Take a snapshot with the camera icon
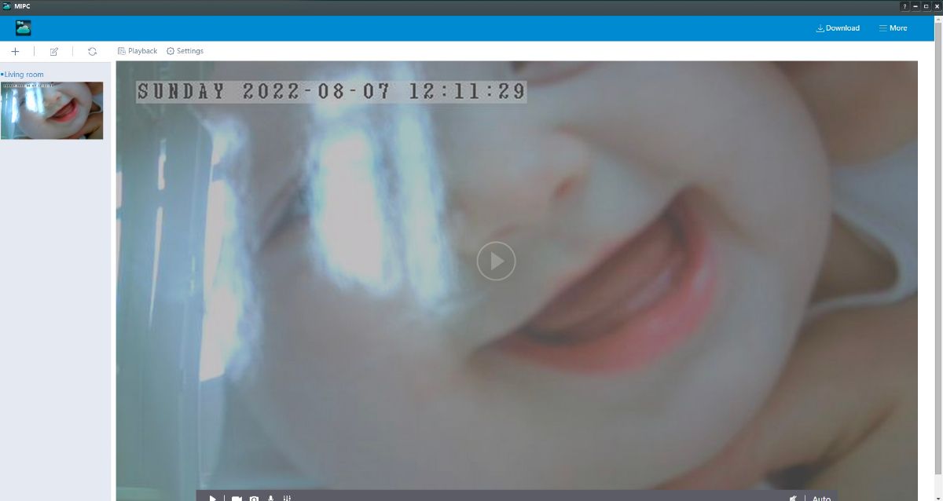943x501 pixels. pos(254,498)
